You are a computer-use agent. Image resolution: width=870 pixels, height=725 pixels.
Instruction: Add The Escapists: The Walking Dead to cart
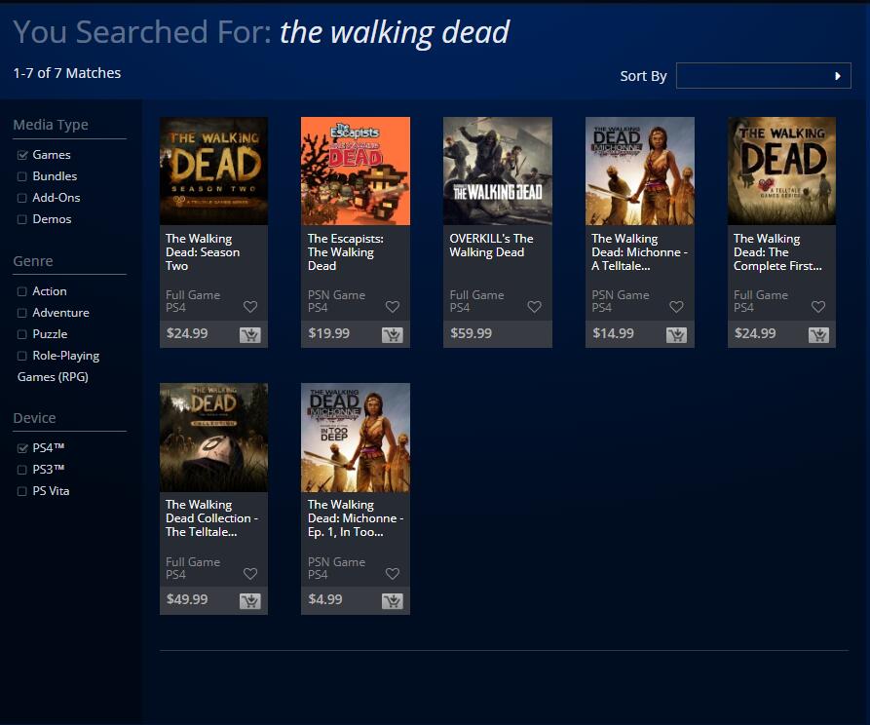(392, 334)
